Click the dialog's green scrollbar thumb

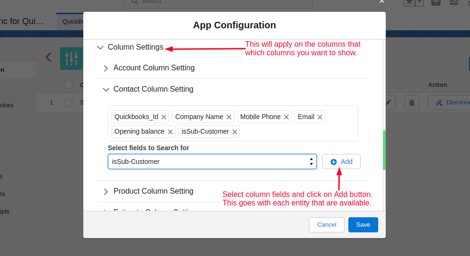(x=384, y=150)
